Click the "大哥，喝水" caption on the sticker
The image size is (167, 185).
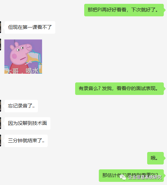(x=23, y=71)
